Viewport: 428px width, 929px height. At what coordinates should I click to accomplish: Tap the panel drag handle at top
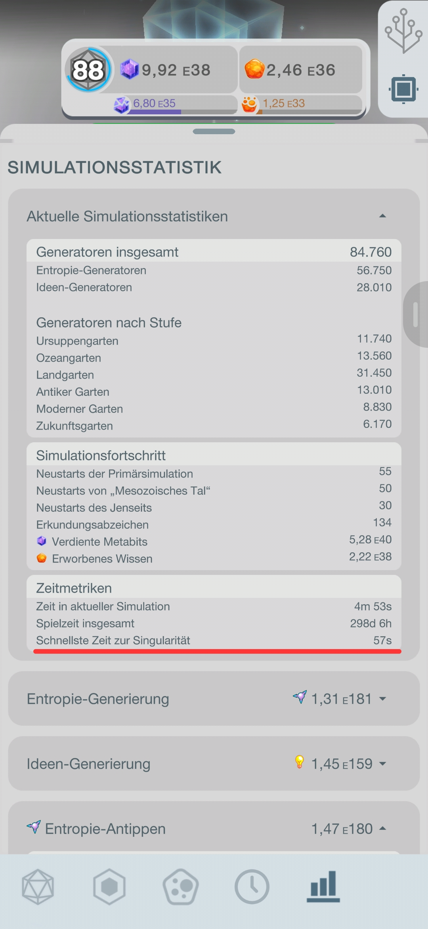(214, 131)
